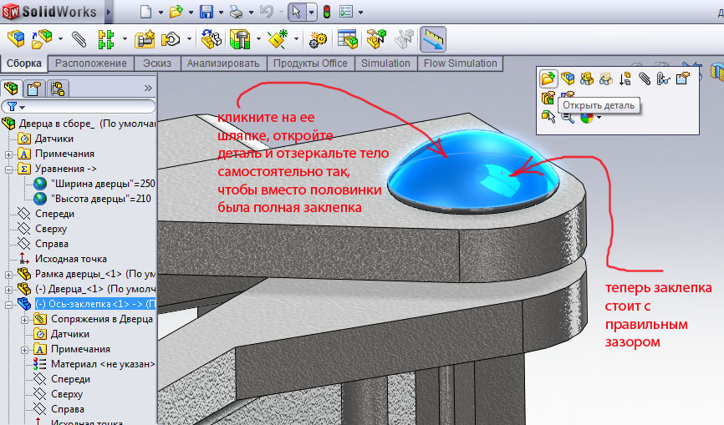Click paperclip View Mates icon in popup

click(x=644, y=79)
